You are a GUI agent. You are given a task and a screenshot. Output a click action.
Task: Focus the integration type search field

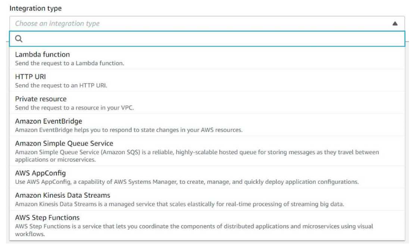pyautogui.click(x=207, y=39)
